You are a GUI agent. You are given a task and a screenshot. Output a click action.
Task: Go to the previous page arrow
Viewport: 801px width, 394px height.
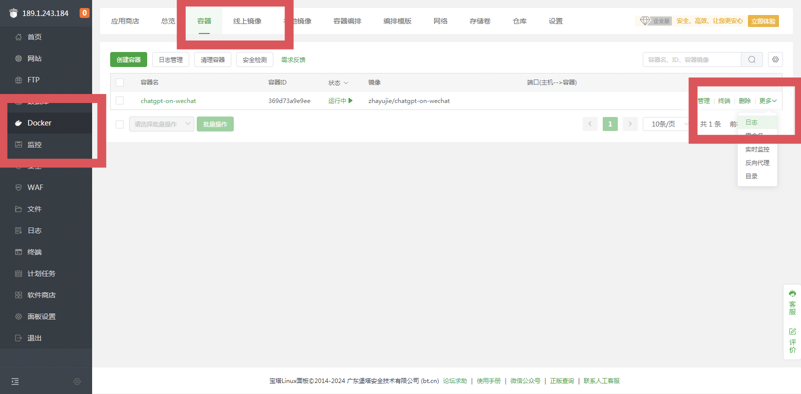(590, 124)
